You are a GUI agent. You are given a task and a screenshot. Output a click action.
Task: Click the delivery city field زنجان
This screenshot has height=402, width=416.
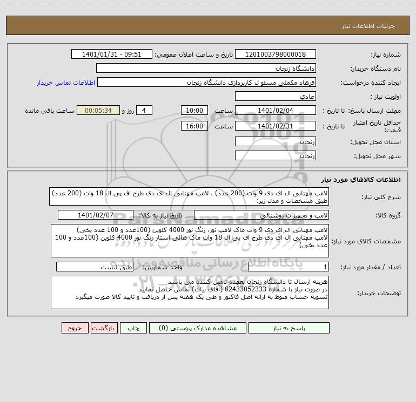coord(276,155)
